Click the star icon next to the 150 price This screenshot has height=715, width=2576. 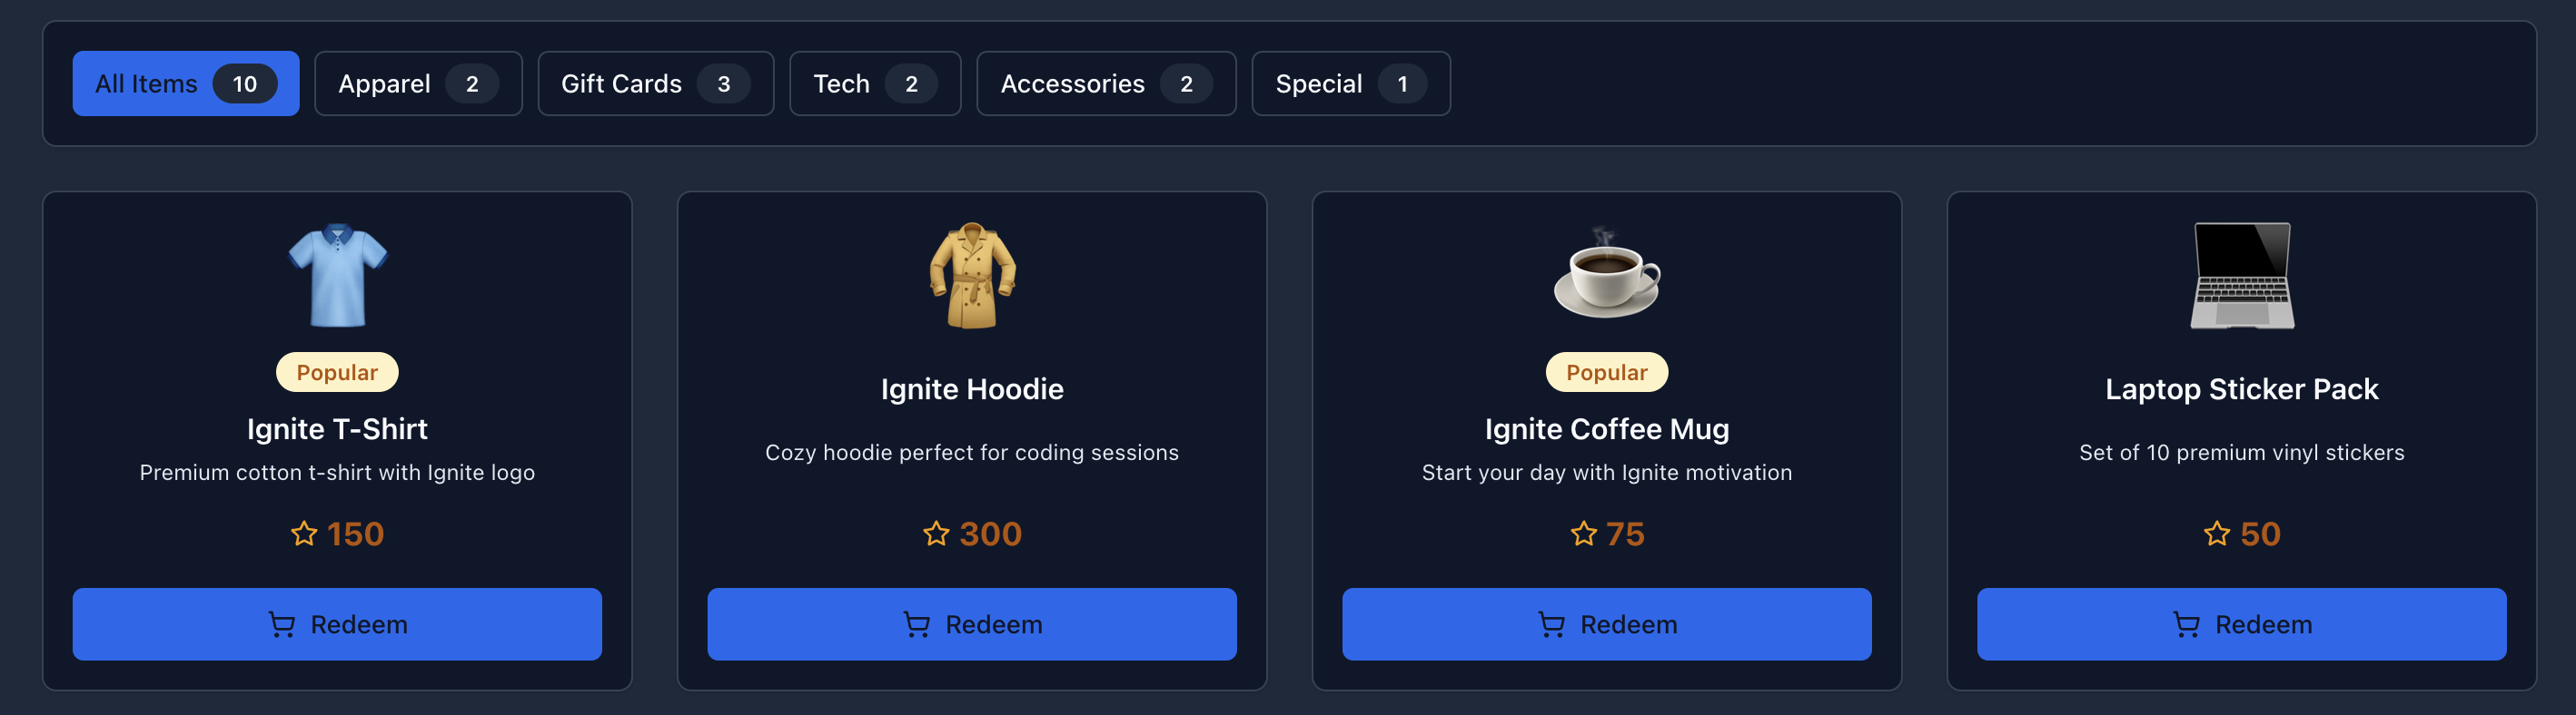[x=303, y=534]
